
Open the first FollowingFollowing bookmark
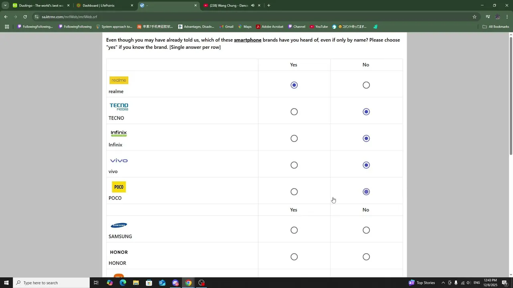coord(35,27)
